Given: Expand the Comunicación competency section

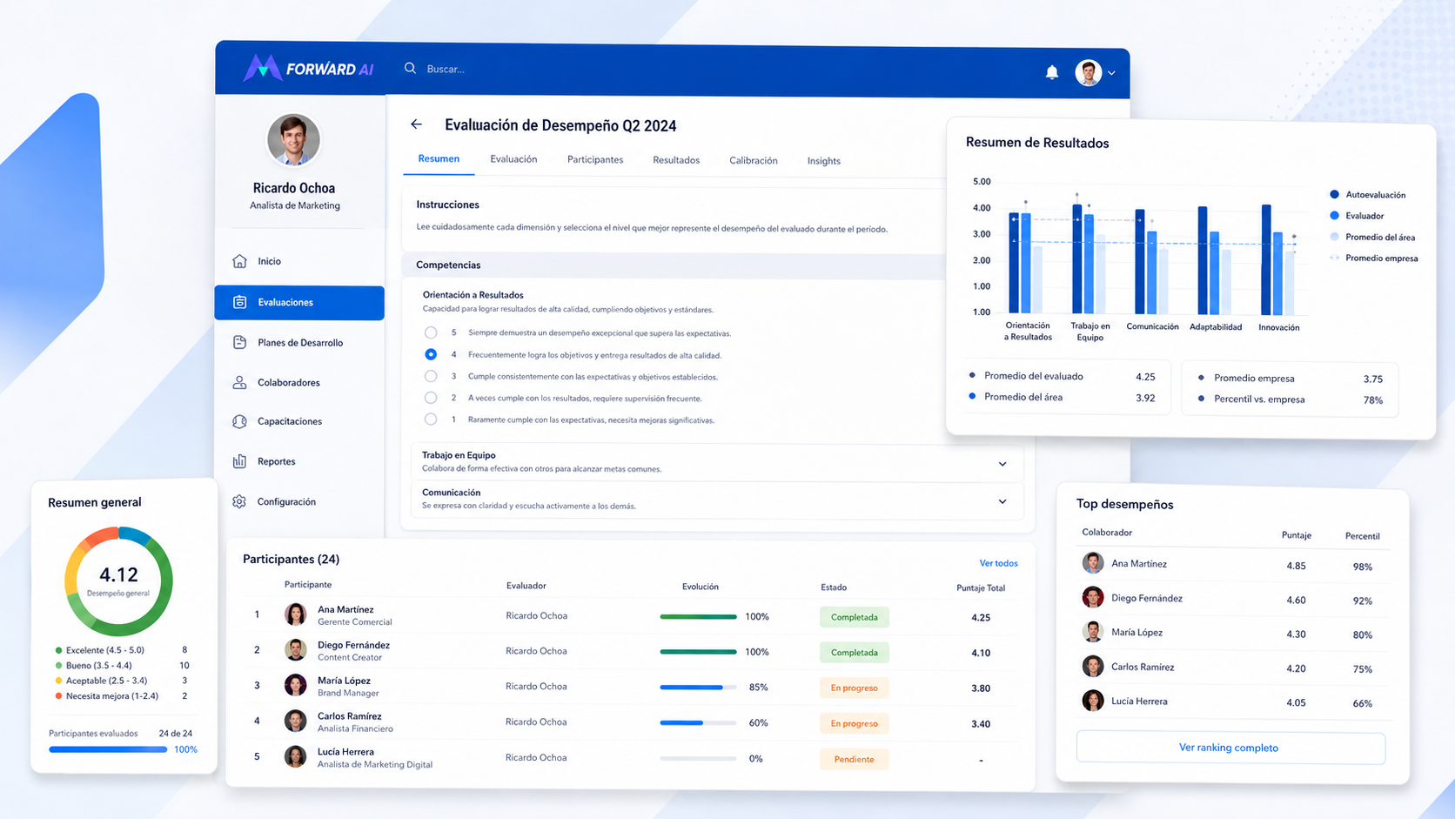Looking at the screenshot, I should click(1002, 501).
